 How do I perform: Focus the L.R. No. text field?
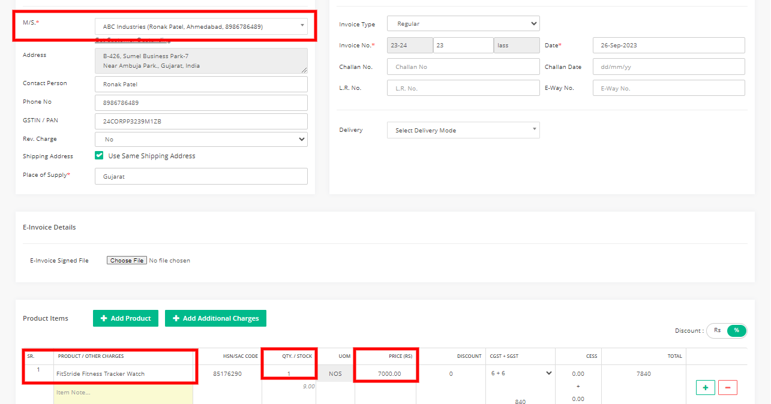(x=463, y=88)
